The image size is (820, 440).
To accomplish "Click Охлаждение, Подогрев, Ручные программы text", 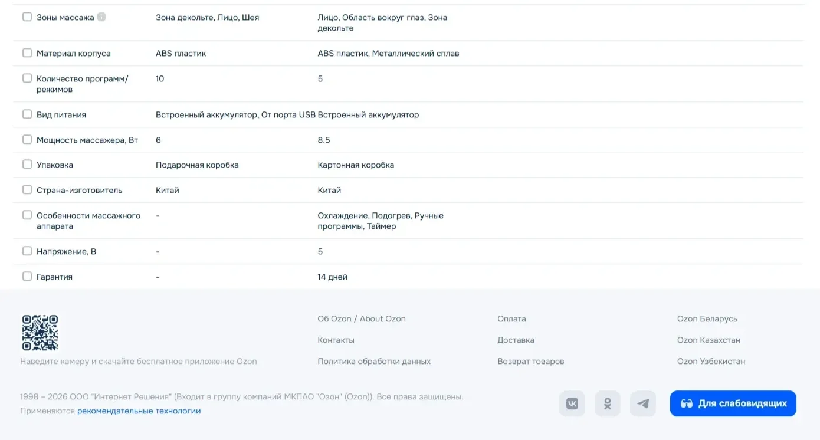I will [381, 221].
